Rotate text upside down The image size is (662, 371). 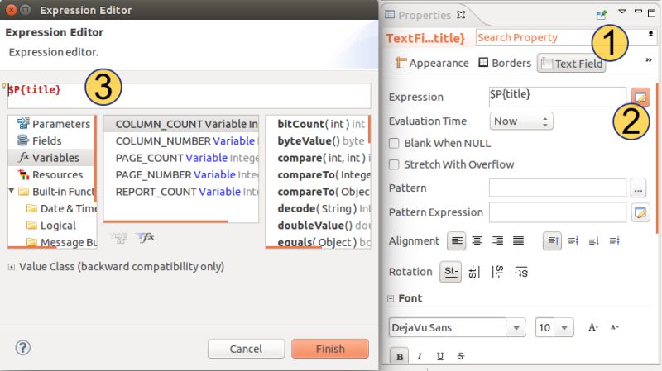[x=521, y=273]
